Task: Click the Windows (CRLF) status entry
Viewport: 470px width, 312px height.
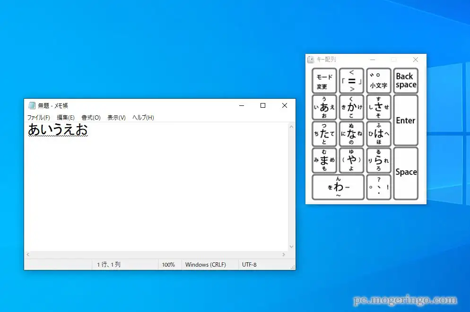Action: pos(206,265)
